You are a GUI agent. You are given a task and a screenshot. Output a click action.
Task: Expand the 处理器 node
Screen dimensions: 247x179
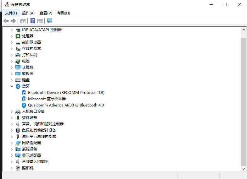(x=12, y=36)
